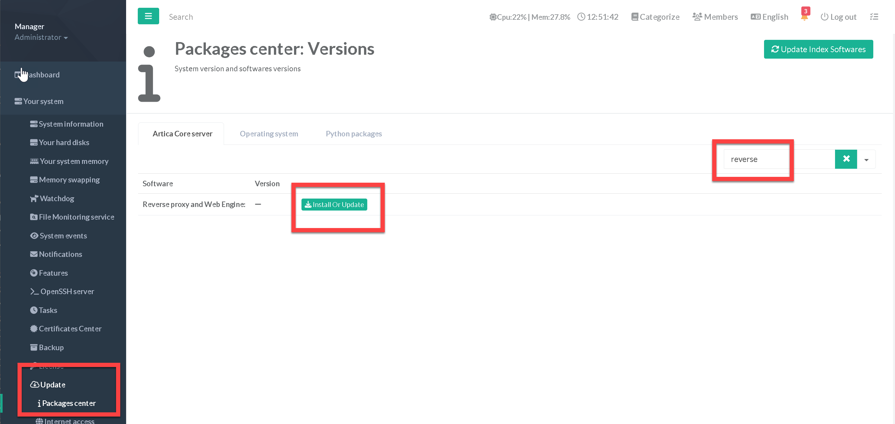Click the Install Or Update button

pyautogui.click(x=334, y=204)
